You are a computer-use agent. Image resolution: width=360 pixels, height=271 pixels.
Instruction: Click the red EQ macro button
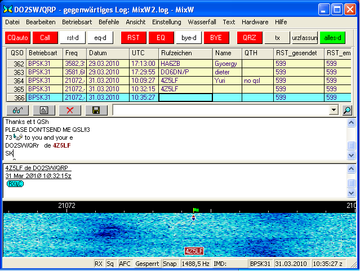pyautogui.click(x=161, y=38)
